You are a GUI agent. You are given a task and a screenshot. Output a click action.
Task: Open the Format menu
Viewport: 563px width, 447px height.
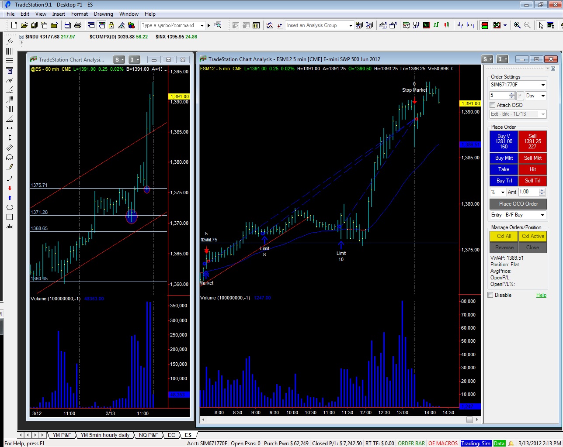(x=80, y=14)
